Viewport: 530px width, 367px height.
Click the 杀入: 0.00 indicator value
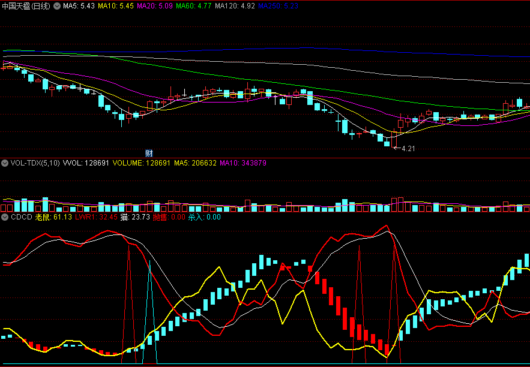[204, 217]
